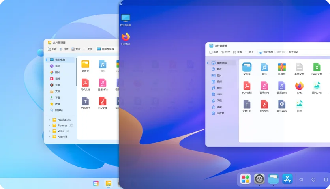Click the colorful app launcher dock icon

(246, 179)
